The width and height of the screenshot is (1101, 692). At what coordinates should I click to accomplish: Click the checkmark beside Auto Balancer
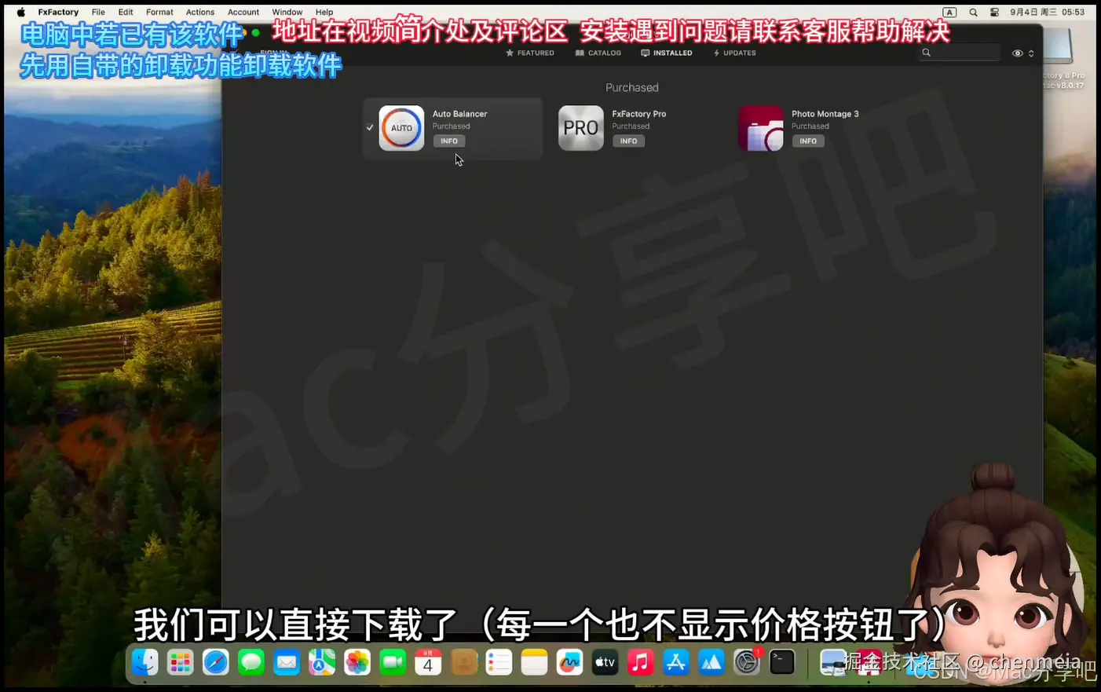point(369,126)
